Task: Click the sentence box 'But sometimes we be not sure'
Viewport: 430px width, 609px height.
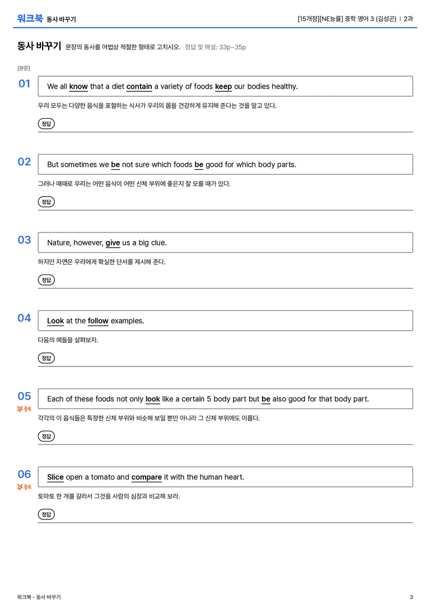Action: point(225,164)
